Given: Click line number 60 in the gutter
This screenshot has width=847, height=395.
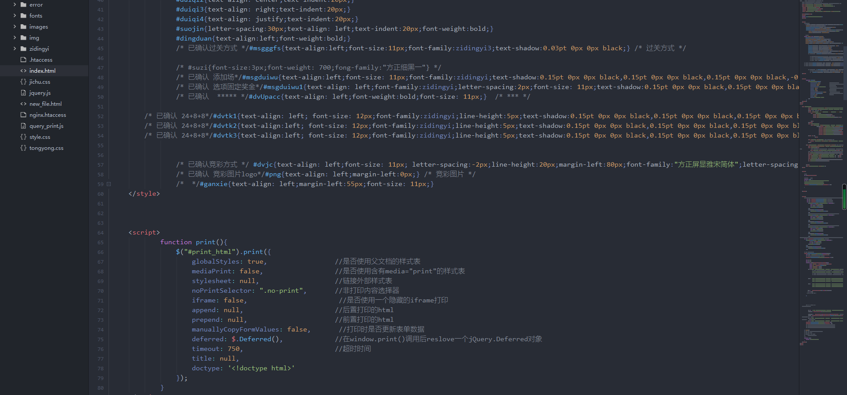Looking at the screenshot, I should click(x=101, y=194).
